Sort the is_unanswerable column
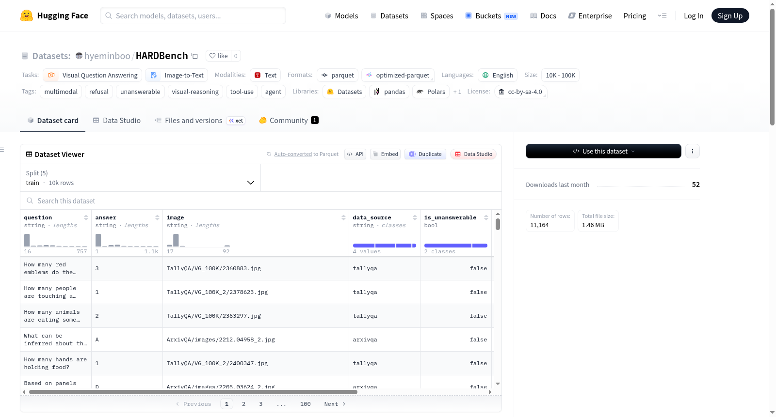 486,217
